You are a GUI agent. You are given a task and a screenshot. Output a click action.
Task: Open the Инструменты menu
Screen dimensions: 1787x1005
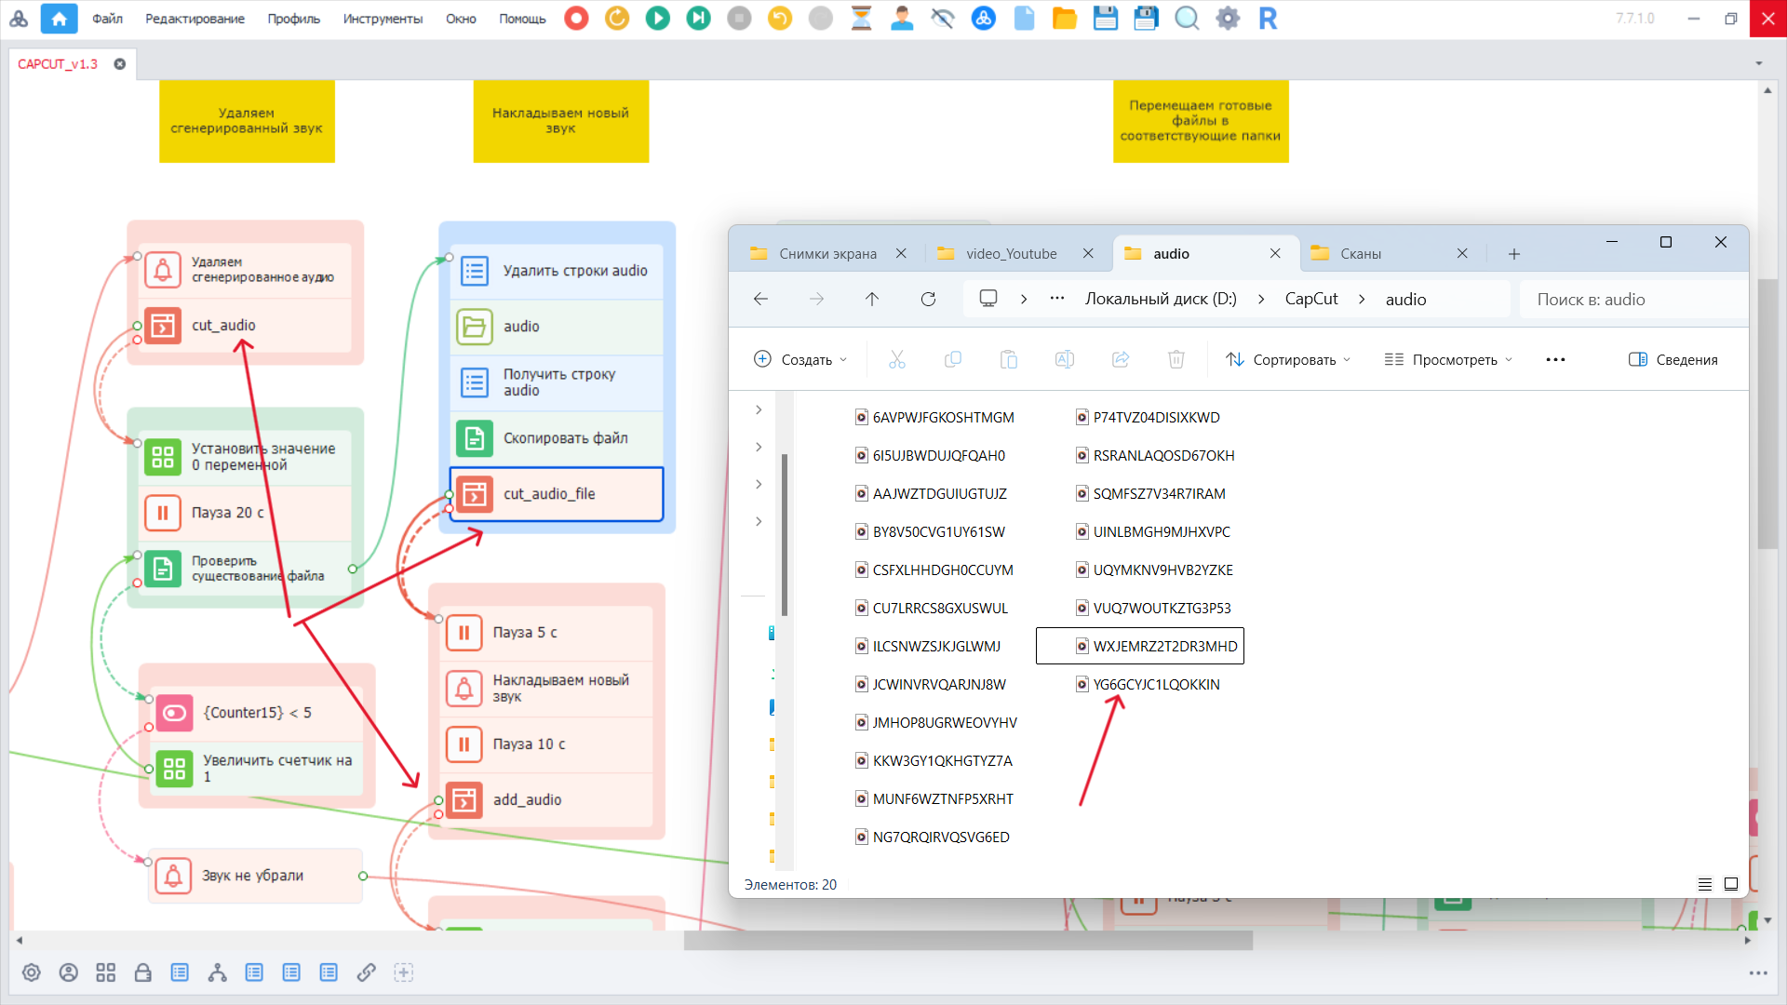(x=382, y=19)
